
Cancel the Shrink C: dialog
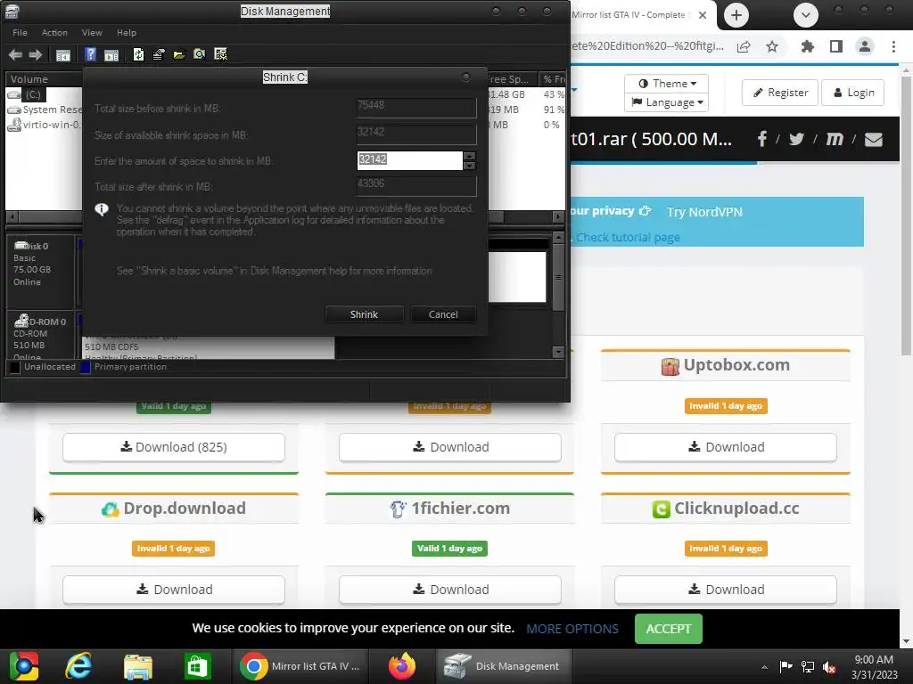[443, 314]
